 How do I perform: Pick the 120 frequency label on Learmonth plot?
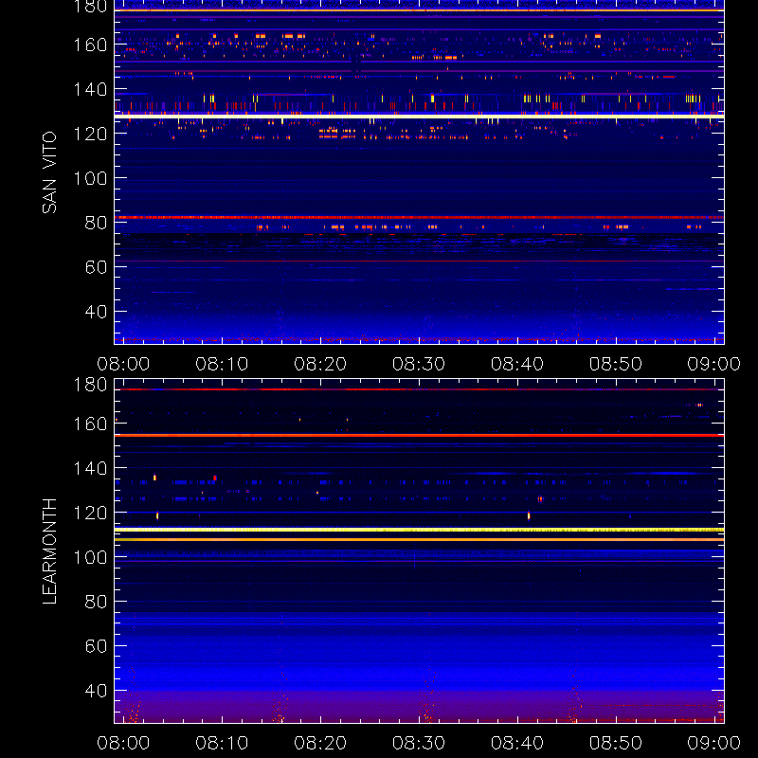click(90, 513)
